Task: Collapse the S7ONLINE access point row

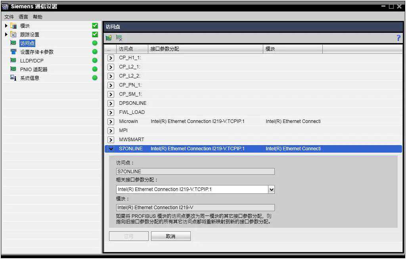Action: tap(111, 149)
